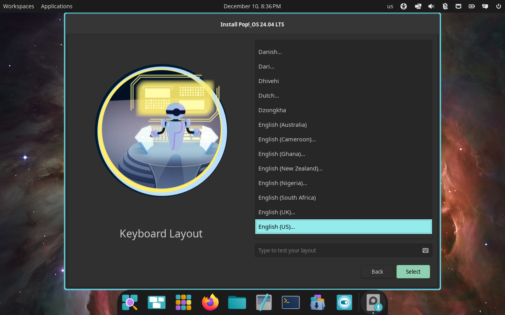505x315 pixels.
Task: Click the battery status indicator
Action: coord(471,6)
